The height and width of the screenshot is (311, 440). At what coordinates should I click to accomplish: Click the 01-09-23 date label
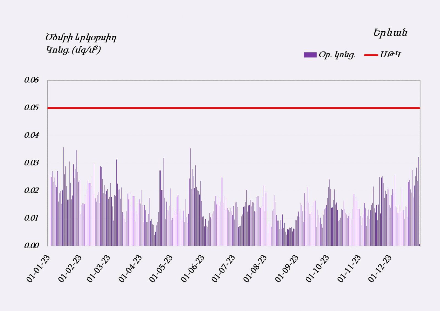(x=287, y=268)
